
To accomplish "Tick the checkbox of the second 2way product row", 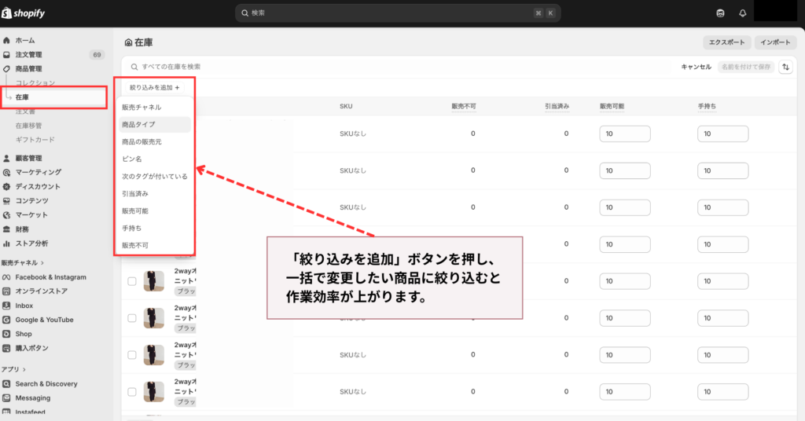I will point(132,318).
